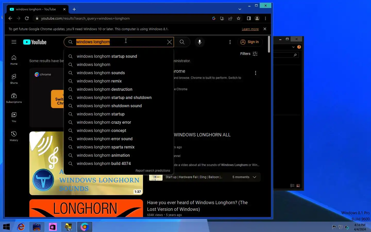The height and width of the screenshot is (232, 371).
Task: Choose suggestion 'windows longhorn animation'
Action: coord(119,155)
